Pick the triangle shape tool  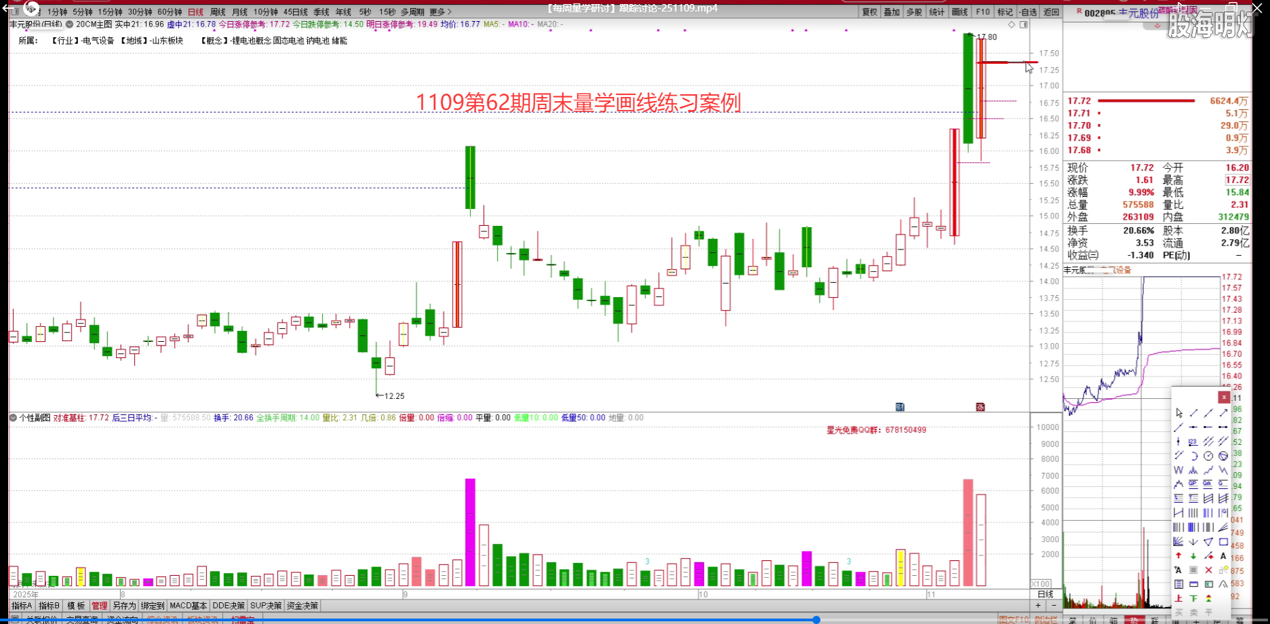tap(1208, 541)
